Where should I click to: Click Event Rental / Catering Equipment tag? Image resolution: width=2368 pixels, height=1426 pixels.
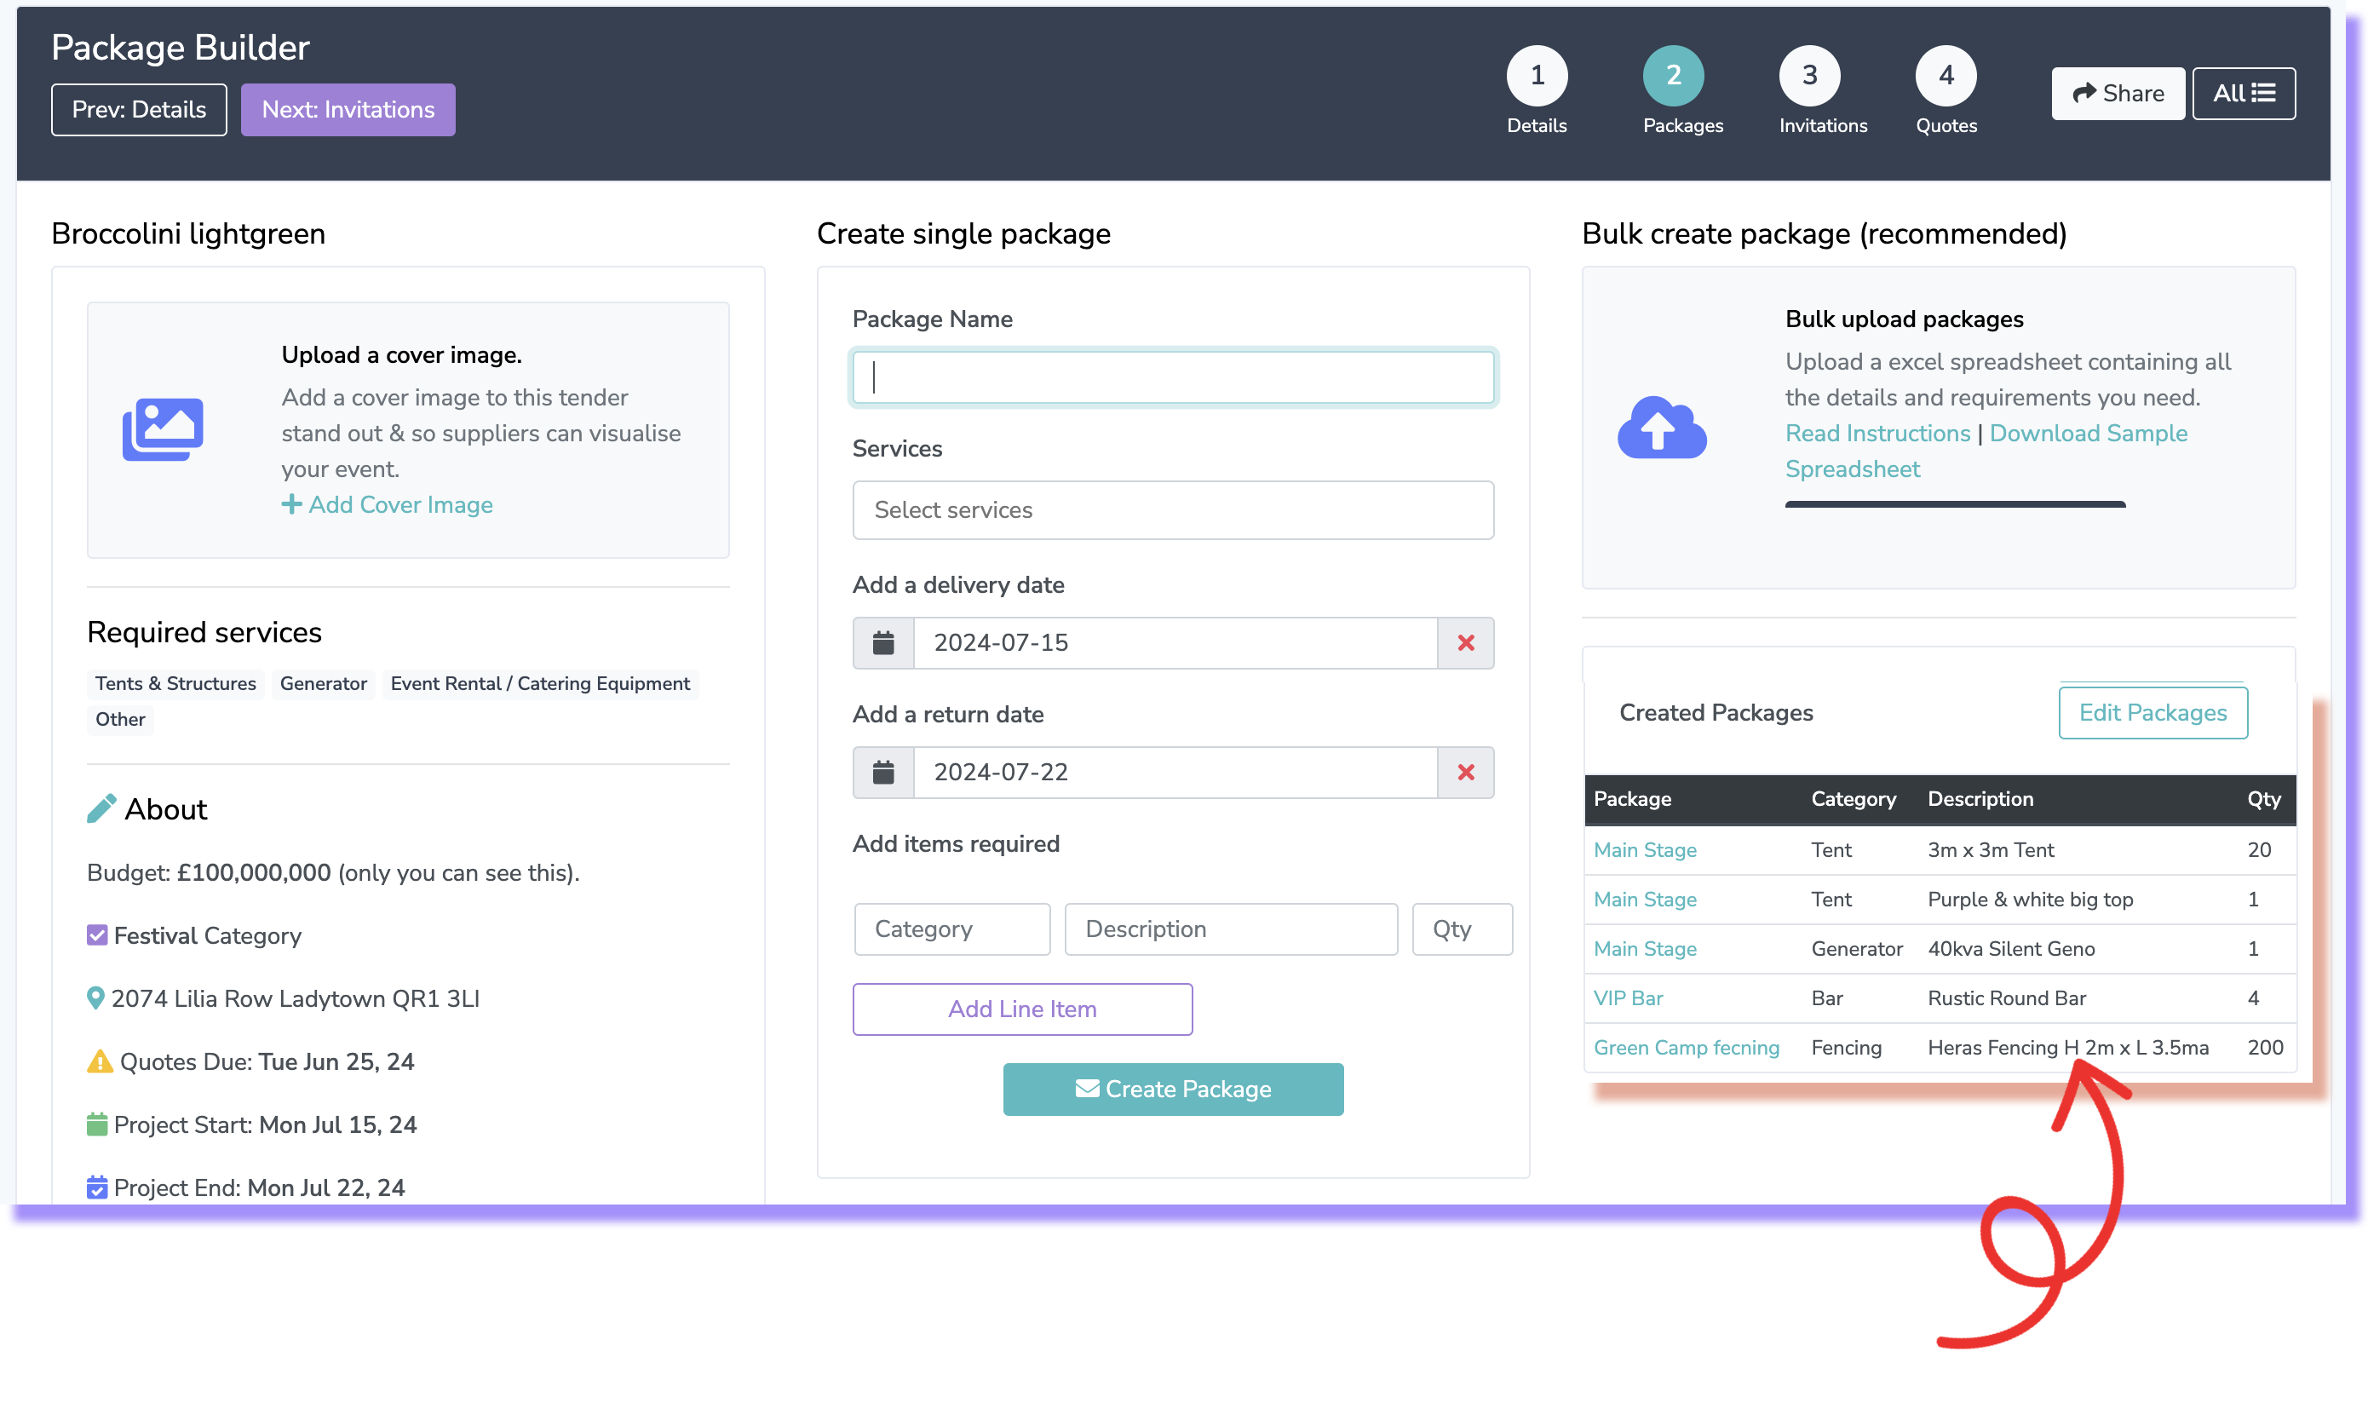[x=540, y=683]
